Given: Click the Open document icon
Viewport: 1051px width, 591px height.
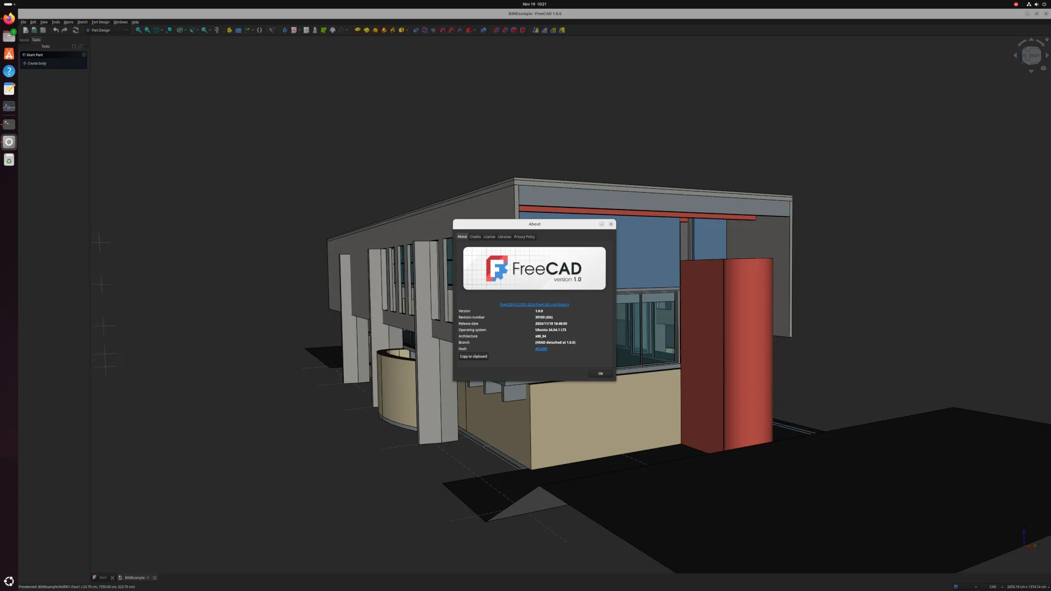Looking at the screenshot, I should pos(34,30).
